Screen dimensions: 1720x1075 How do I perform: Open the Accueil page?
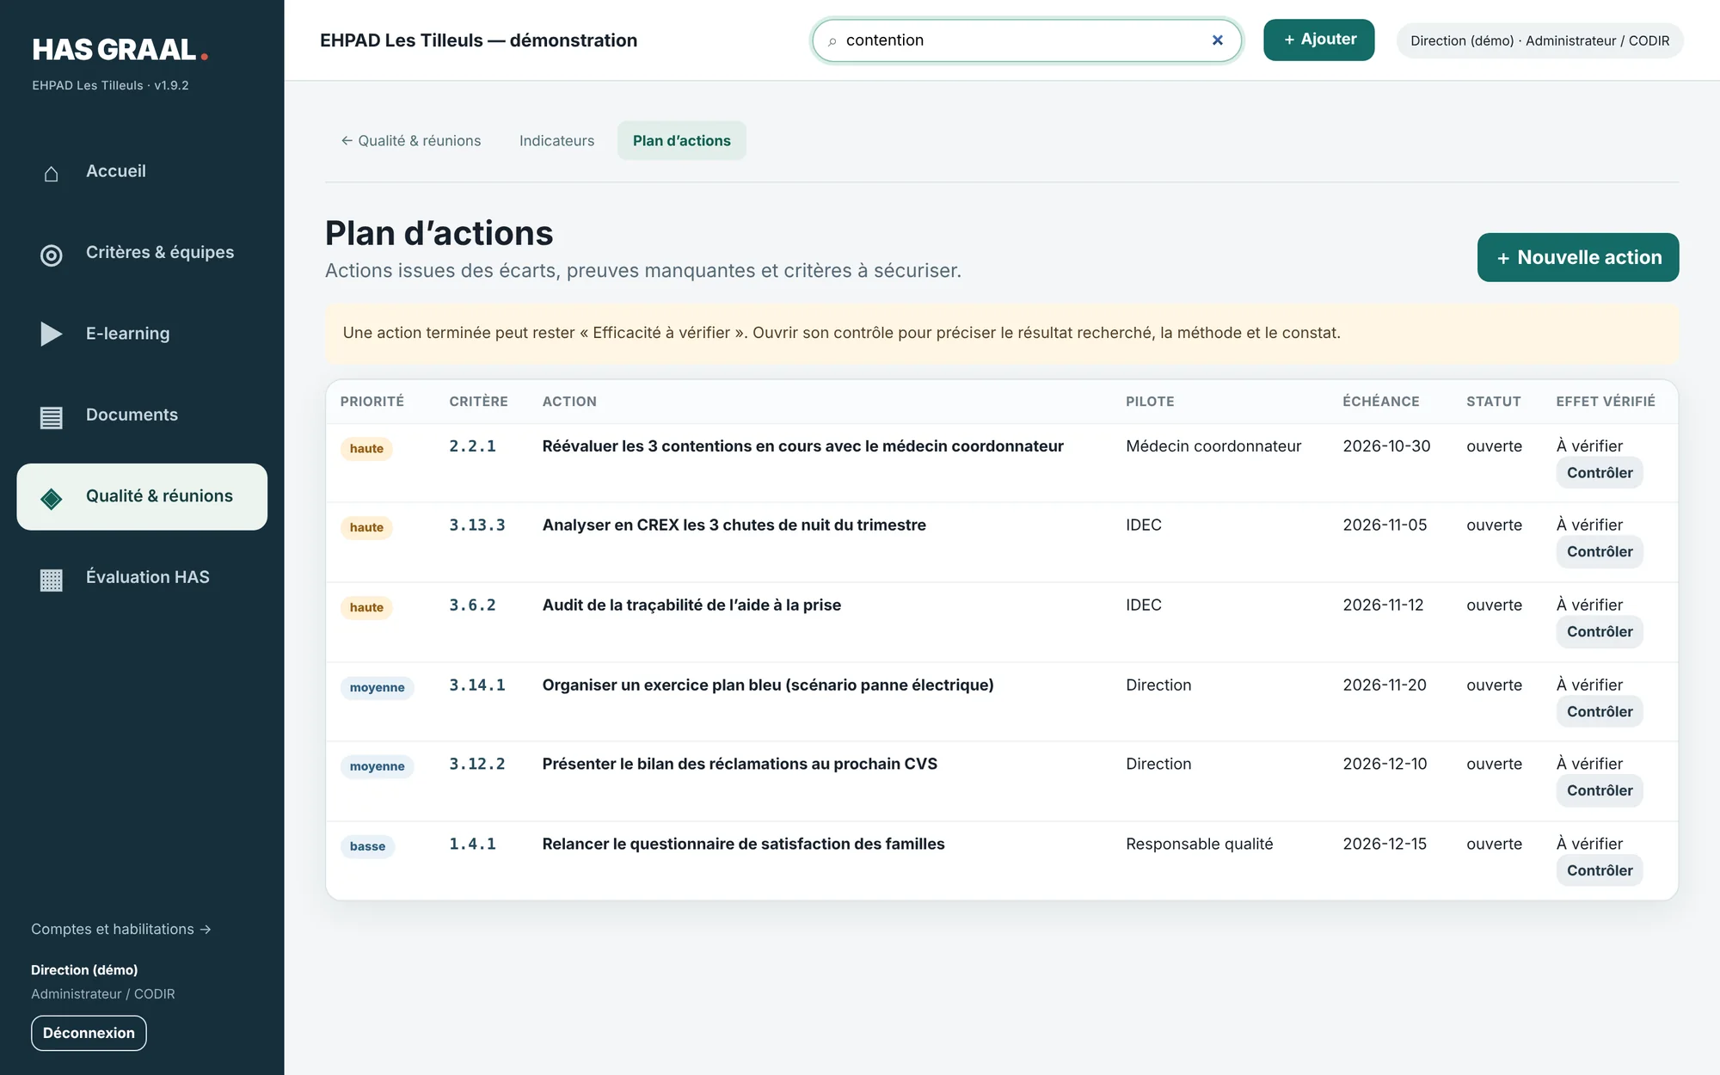pyautogui.click(x=142, y=171)
